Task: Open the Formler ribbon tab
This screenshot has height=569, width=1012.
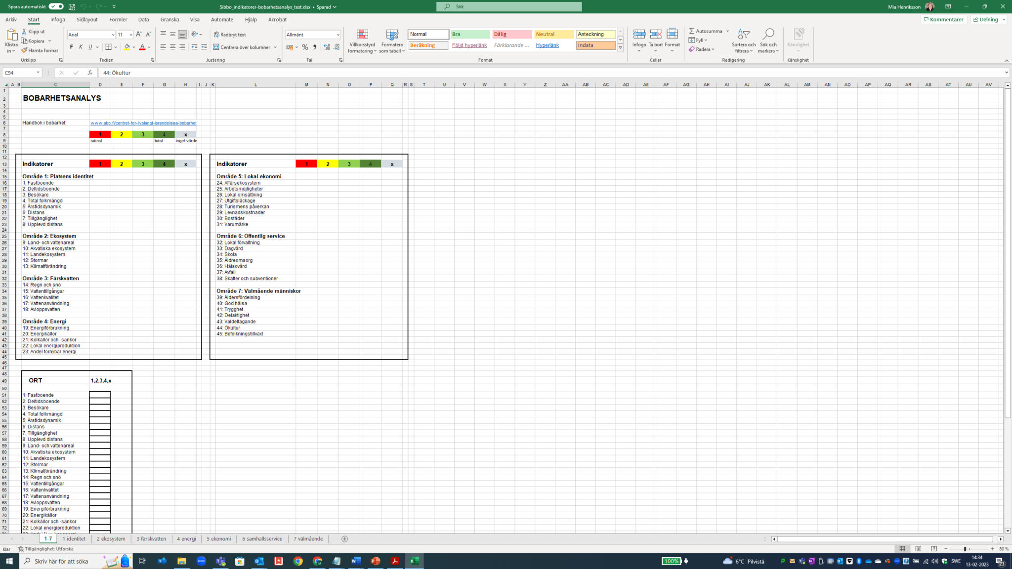Action: pos(118,20)
